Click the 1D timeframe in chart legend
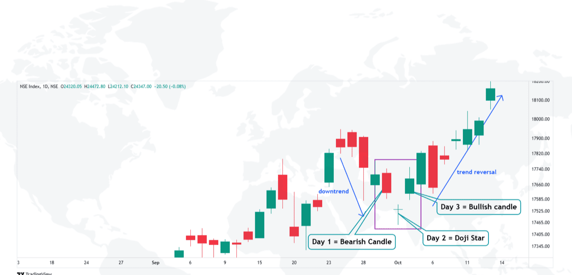572x275 pixels. click(x=44, y=87)
